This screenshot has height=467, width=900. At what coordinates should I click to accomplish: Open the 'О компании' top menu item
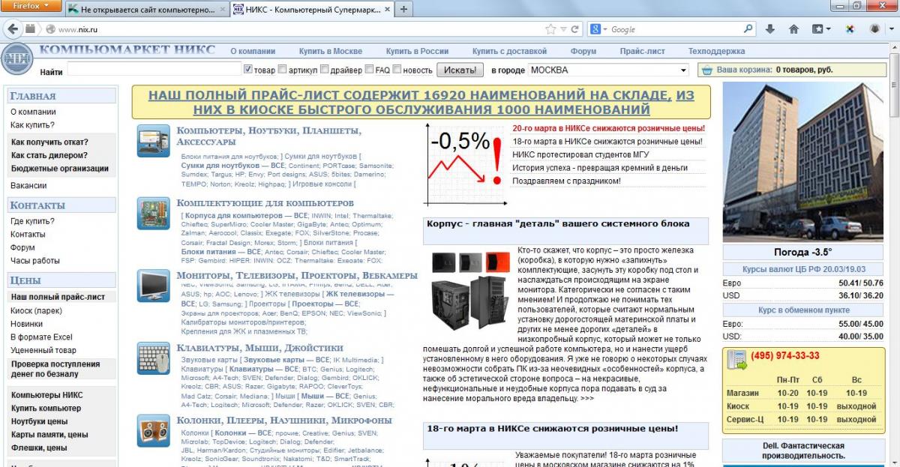click(x=253, y=51)
